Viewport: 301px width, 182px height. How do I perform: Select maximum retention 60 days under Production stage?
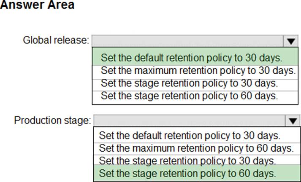click(196, 148)
